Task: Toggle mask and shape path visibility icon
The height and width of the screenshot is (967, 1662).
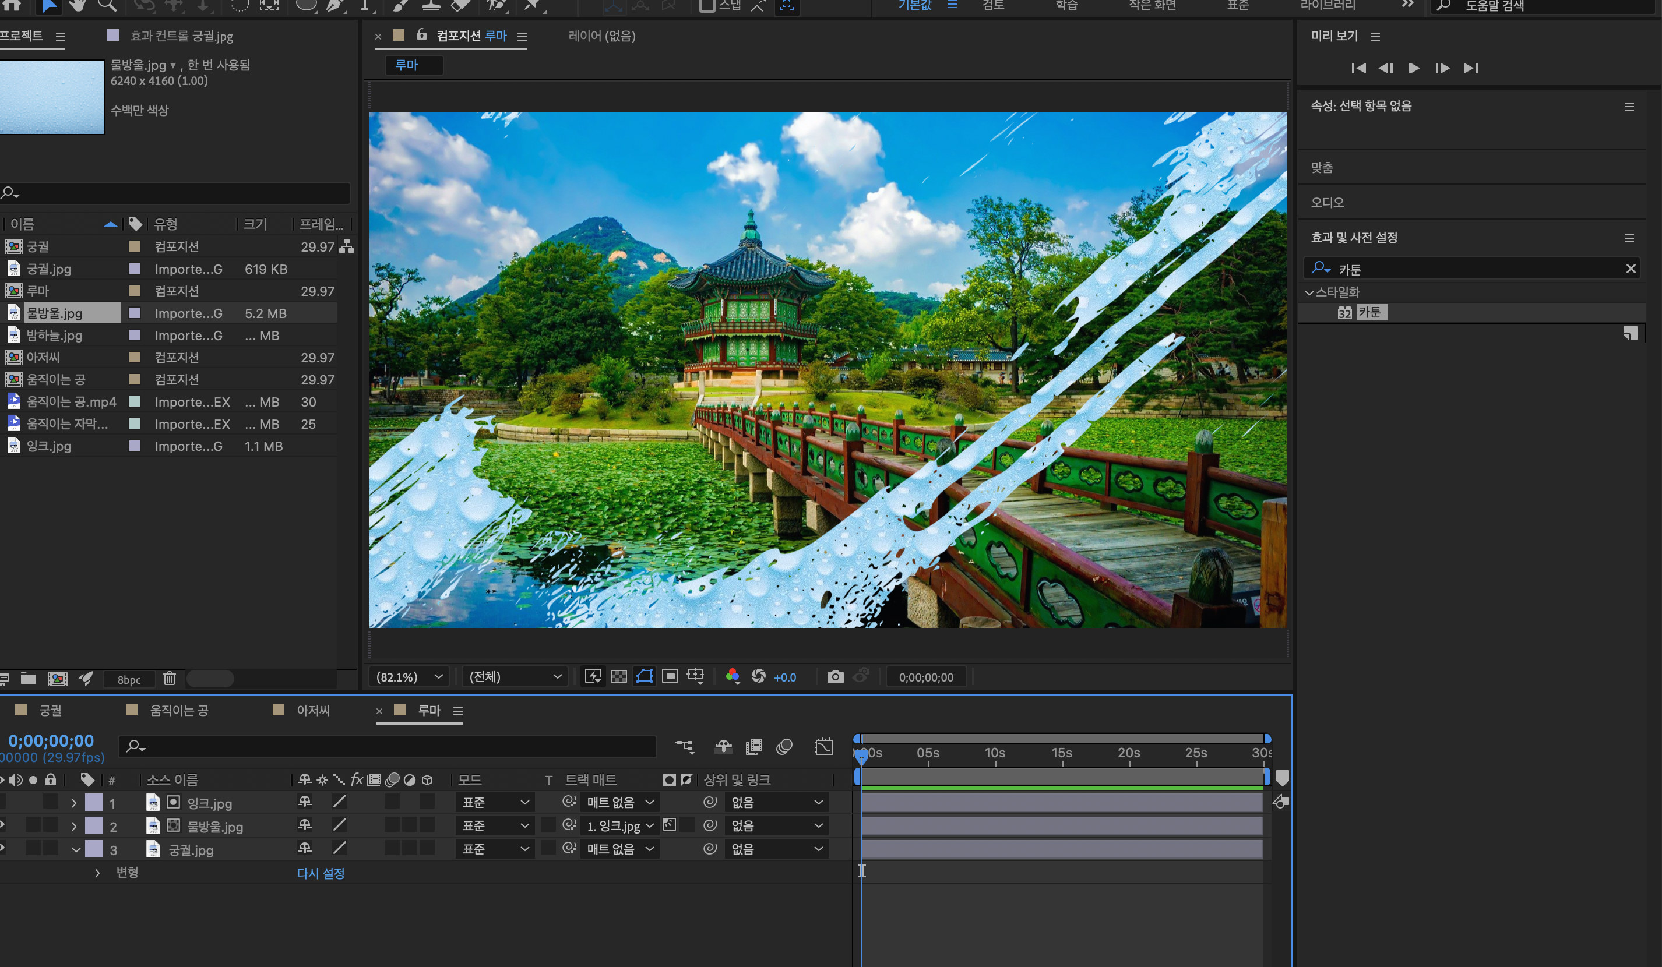Action: [644, 676]
